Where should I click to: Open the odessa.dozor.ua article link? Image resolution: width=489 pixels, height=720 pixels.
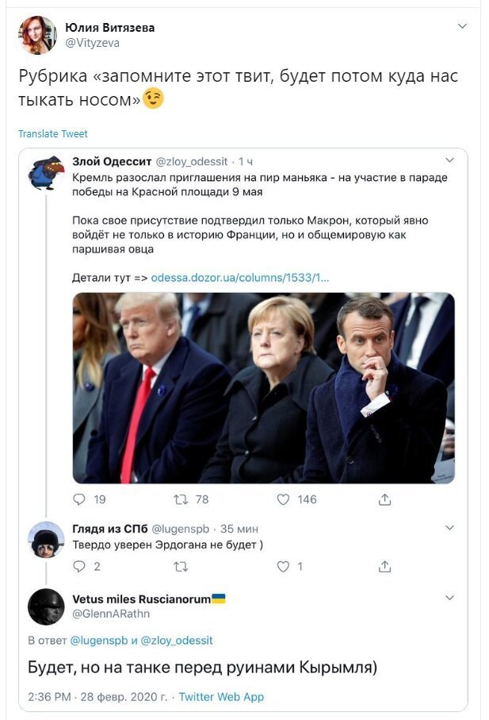[239, 278]
